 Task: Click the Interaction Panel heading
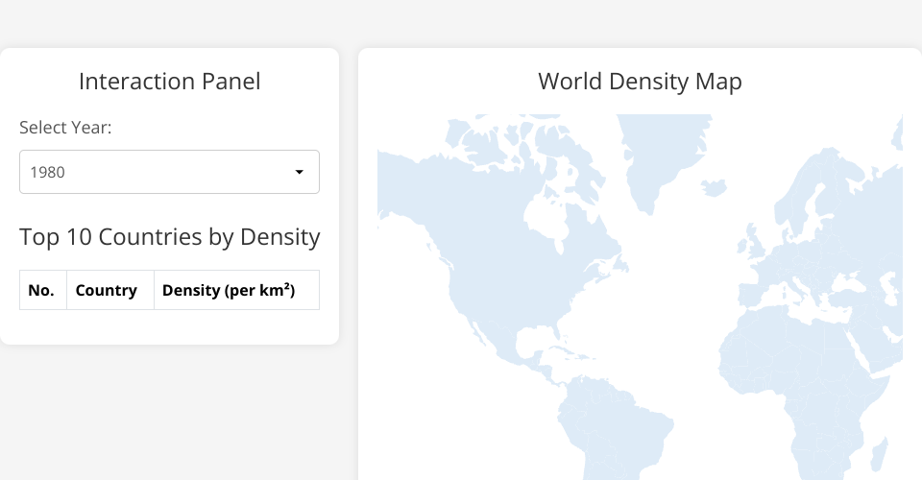169,82
